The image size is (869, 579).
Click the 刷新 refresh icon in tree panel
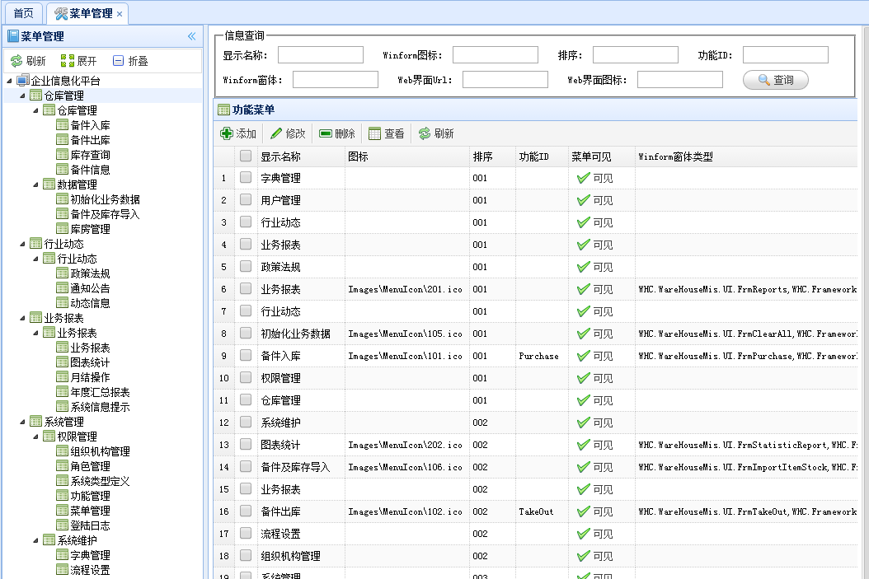click(x=16, y=61)
